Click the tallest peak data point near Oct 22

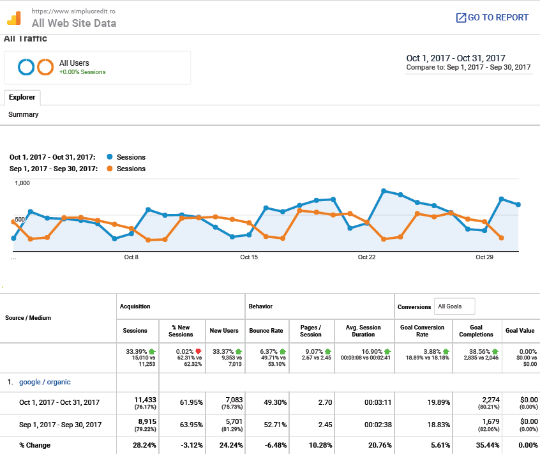pyautogui.click(x=383, y=190)
